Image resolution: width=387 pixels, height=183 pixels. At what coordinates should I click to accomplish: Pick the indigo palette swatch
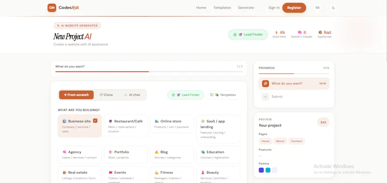(261, 170)
